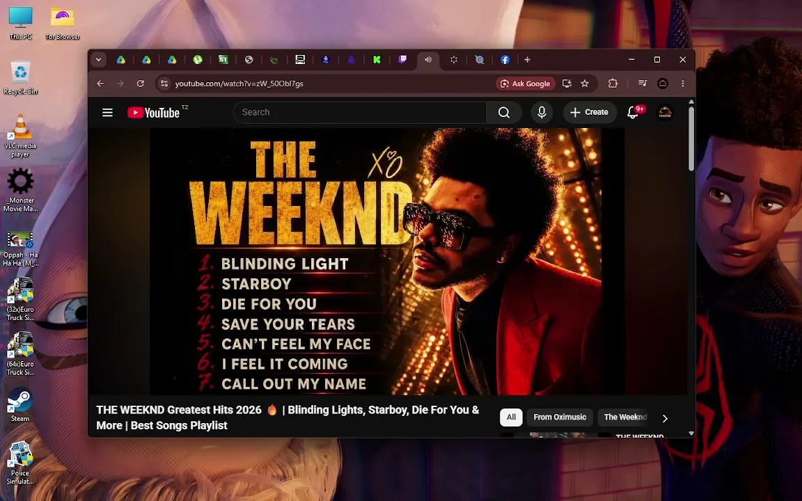Switch to the Twitch tab
The image size is (802, 501).
click(402, 60)
